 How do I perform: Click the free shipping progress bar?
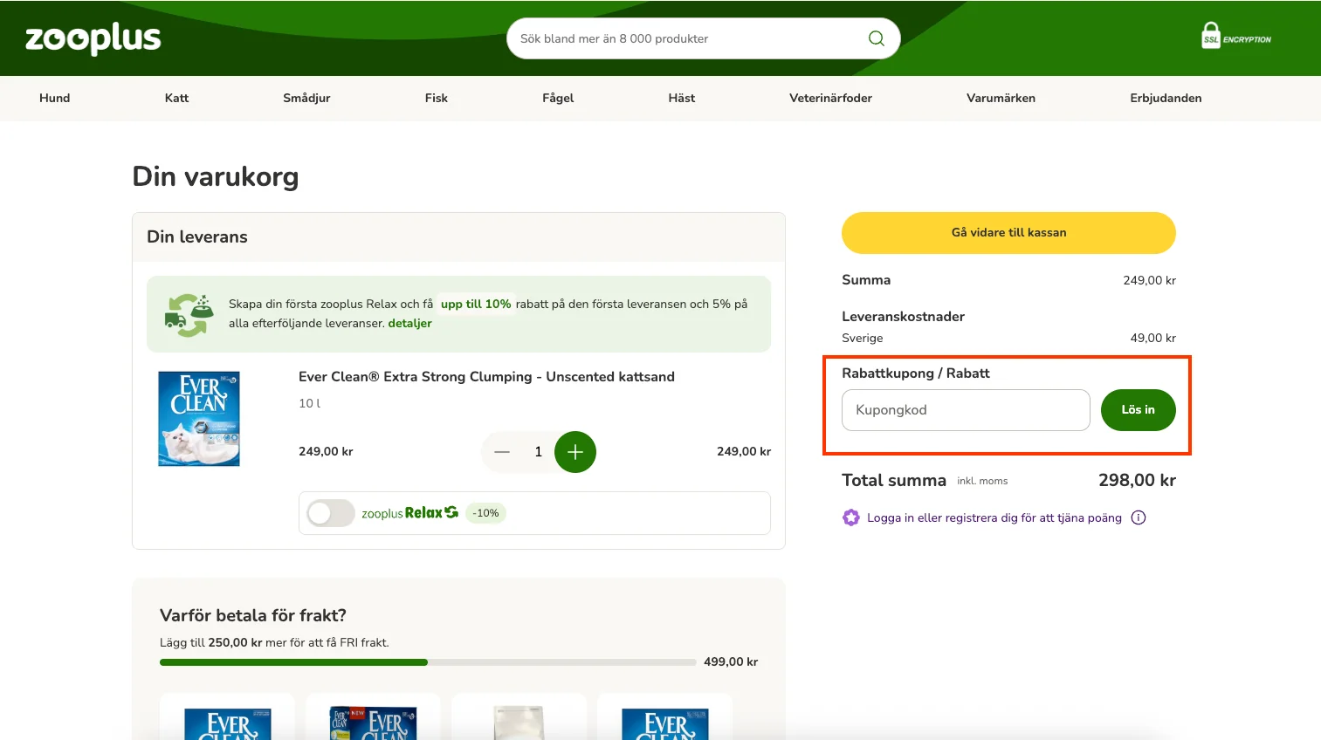pyautogui.click(x=427, y=662)
